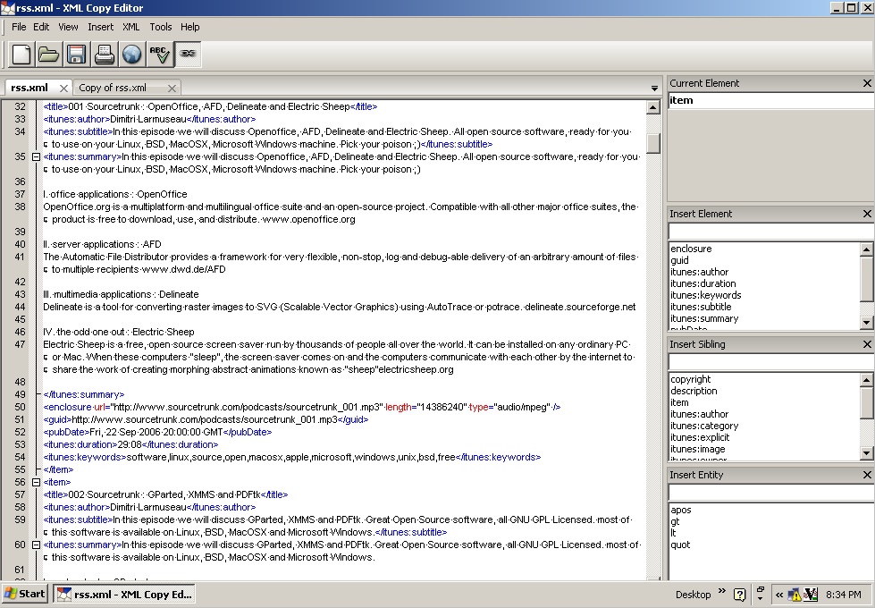Select copyright in the Insert Sibling list
The width and height of the screenshot is (875, 608).
click(691, 380)
